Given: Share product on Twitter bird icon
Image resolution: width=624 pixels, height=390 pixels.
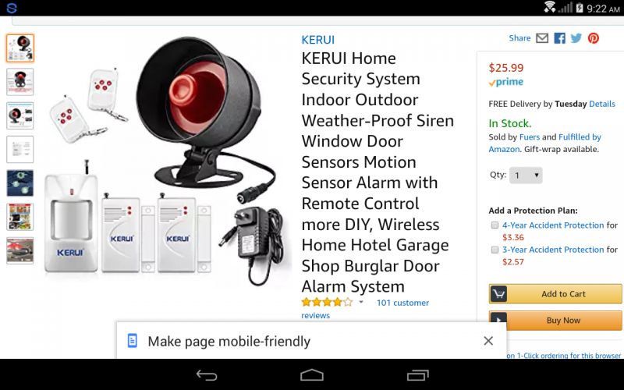Looking at the screenshot, I should [x=576, y=38].
